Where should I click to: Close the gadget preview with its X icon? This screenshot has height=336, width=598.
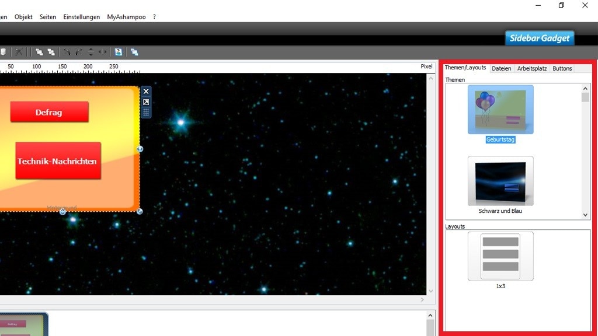[x=145, y=91]
